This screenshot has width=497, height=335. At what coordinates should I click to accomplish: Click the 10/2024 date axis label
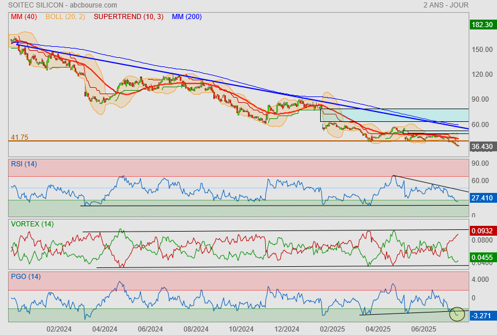pyautogui.click(x=241, y=329)
